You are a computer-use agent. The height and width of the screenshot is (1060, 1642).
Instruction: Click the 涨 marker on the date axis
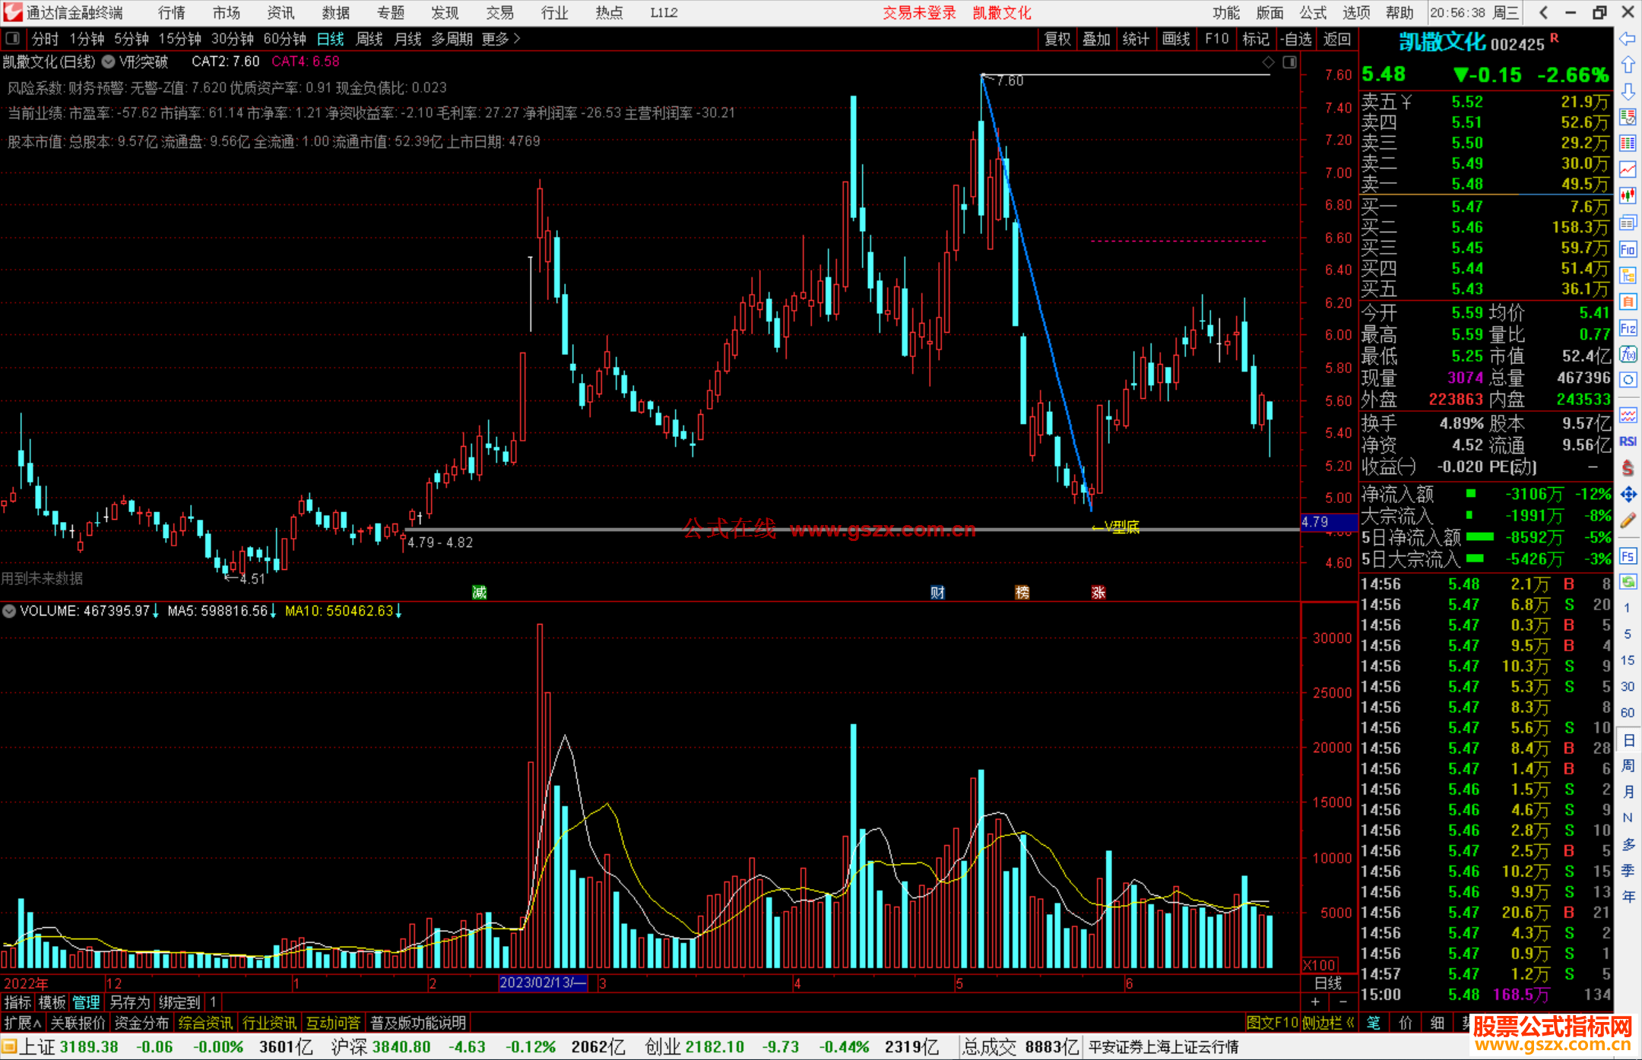(x=1098, y=593)
